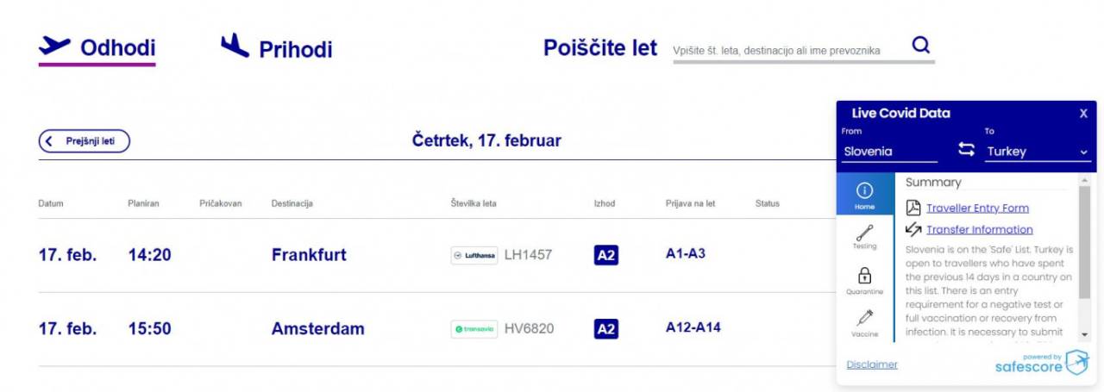Switch to the Odhodi departures tab

[x=97, y=48]
